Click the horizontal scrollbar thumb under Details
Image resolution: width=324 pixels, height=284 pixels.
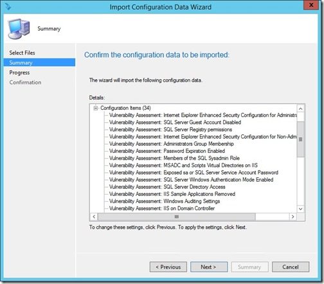click(177, 217)
